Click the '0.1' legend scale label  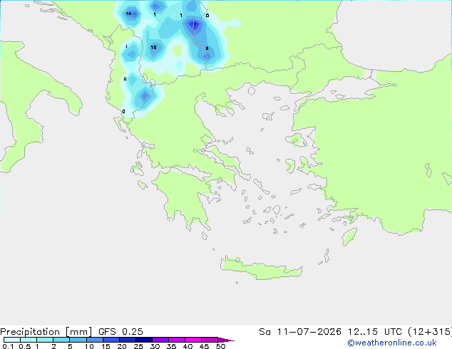coord(8,346)
